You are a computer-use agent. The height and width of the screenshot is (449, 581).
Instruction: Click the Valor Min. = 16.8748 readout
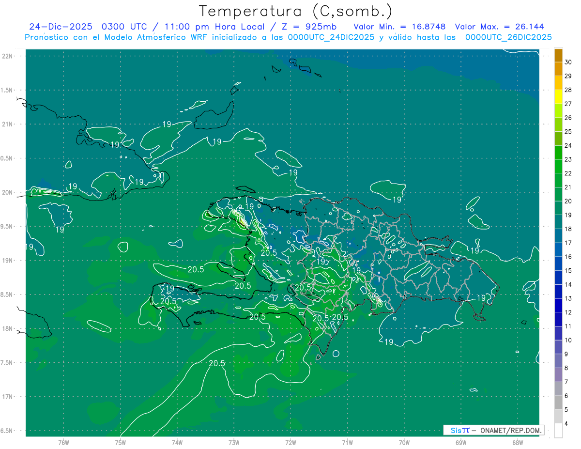click(399, 27)
